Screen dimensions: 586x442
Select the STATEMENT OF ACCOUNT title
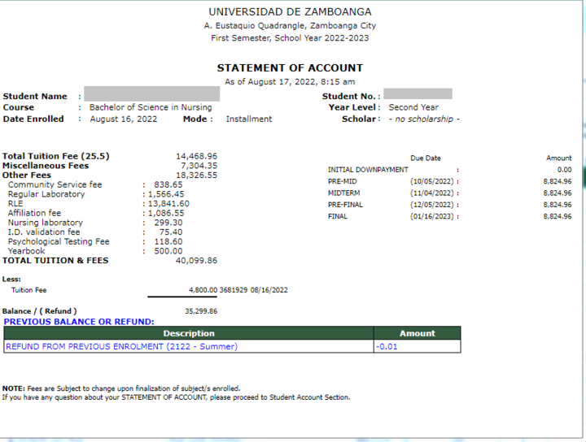(x=290, y=68)
